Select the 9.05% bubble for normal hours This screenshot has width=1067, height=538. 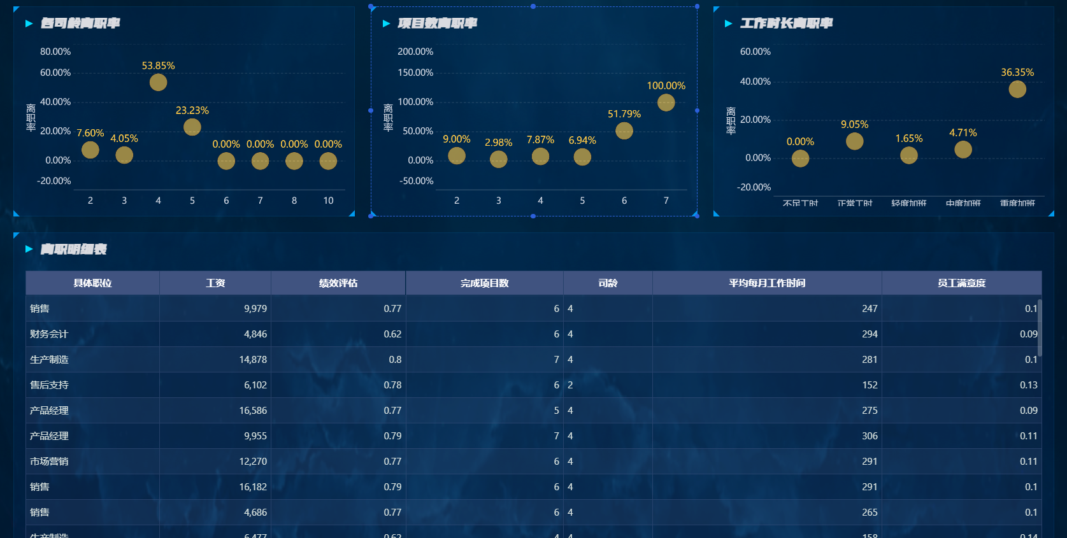pyautogui.click(x=854, y=141)
